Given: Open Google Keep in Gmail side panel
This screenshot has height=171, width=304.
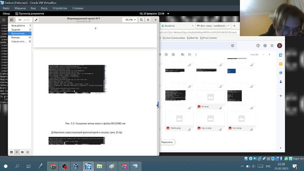Looking at the screenshot, I should (x=281, y=64).
